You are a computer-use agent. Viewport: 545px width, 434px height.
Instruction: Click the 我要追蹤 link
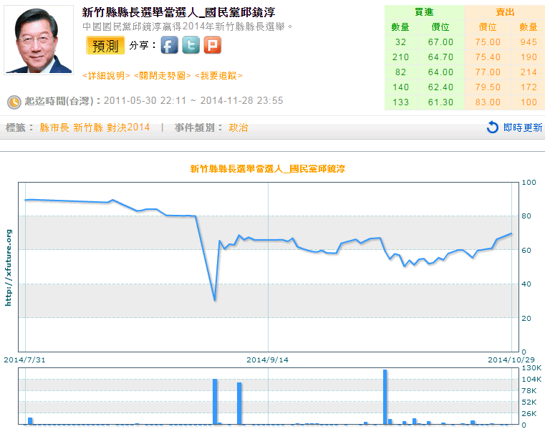click(218, 76)
